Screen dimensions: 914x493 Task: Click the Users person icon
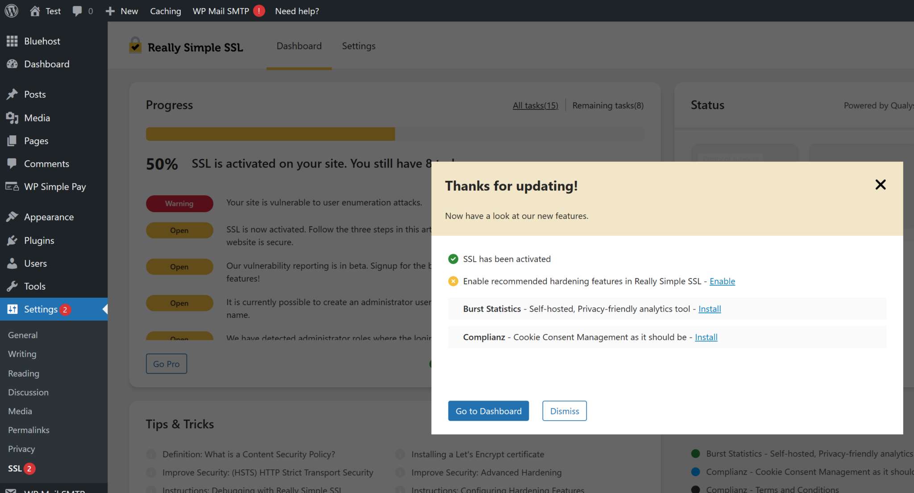coord(12,263)
